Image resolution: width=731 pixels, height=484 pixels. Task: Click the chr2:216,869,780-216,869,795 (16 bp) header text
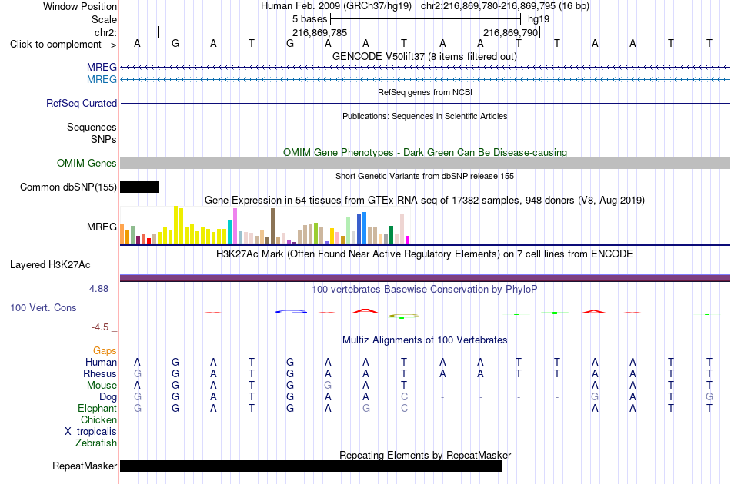505,6
